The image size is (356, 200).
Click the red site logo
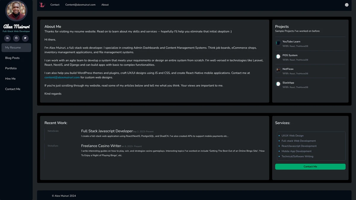42,5
